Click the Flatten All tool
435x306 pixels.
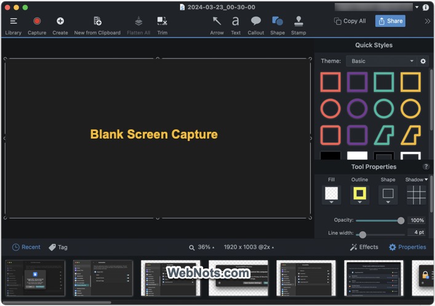click(x=138, y=26)
